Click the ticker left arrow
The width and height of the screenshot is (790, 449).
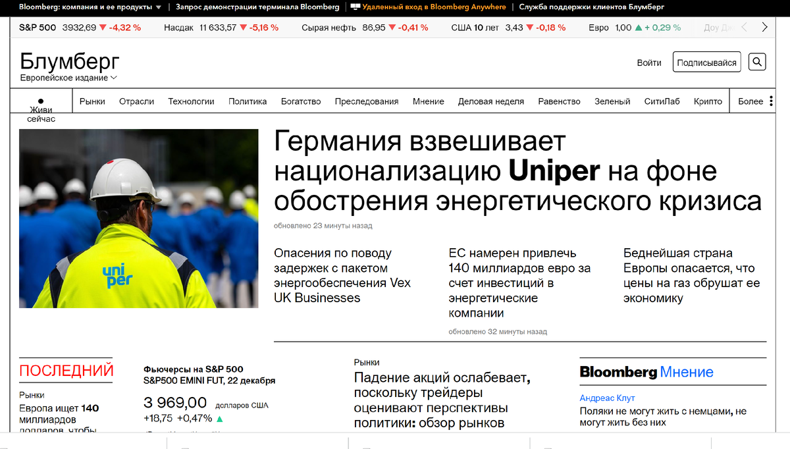coord(744,28)
